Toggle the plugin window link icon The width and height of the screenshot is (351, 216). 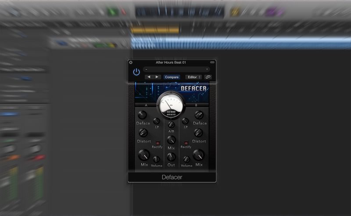coord(208,77)
